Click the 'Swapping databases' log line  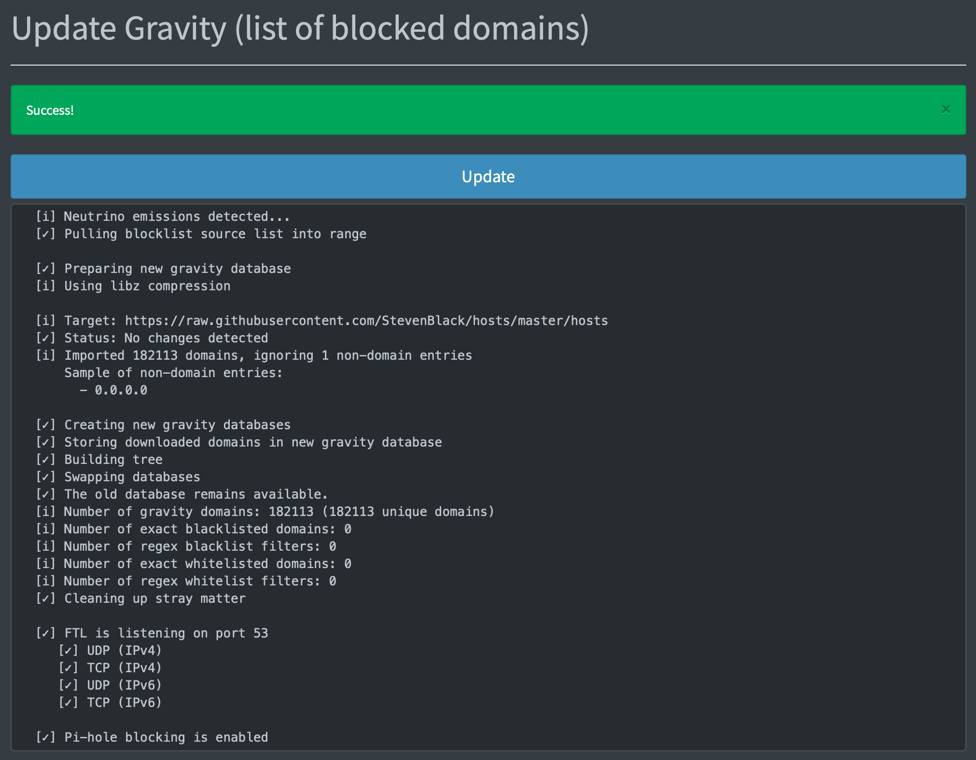(x=118, y=477)
